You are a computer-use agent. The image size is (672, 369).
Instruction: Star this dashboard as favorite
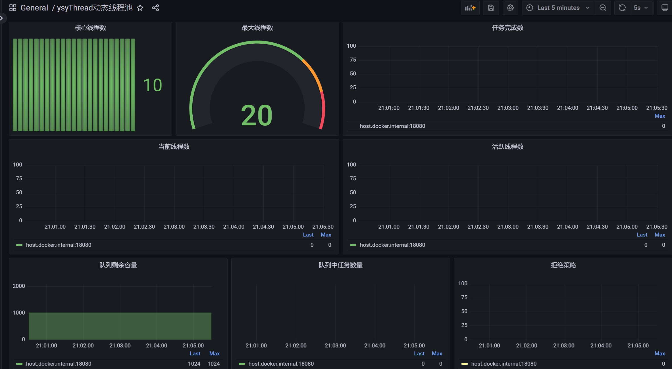click(140, 8)
